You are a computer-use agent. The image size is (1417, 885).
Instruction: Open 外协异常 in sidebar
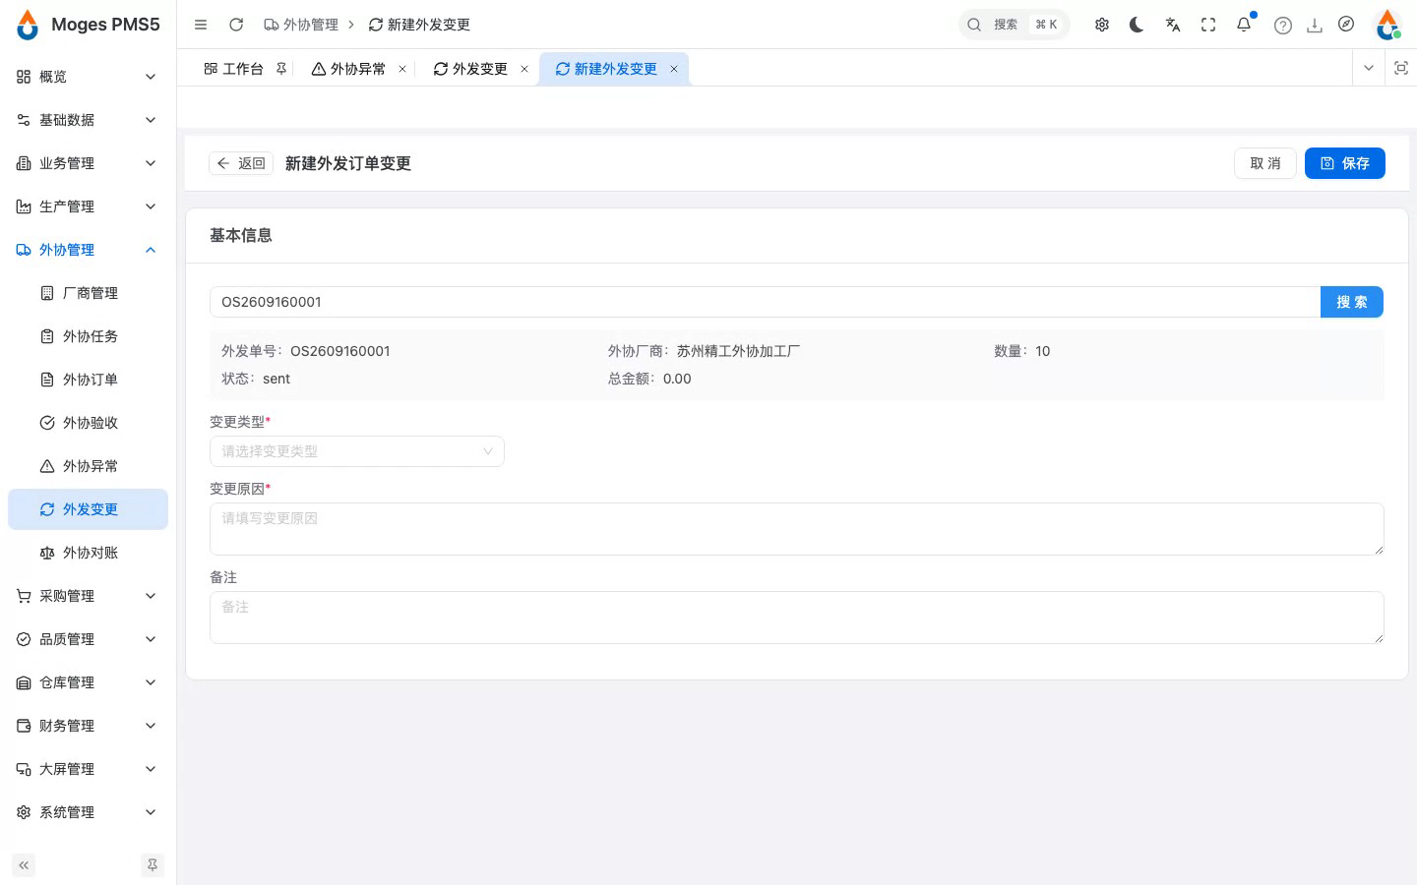[88, 466]
